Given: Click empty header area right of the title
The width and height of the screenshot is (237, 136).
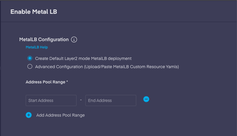Looking at the screenshot, I should coord(148,12).
